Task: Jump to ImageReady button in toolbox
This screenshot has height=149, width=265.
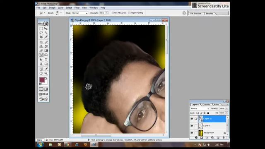Action: click(x=43, y=99)
